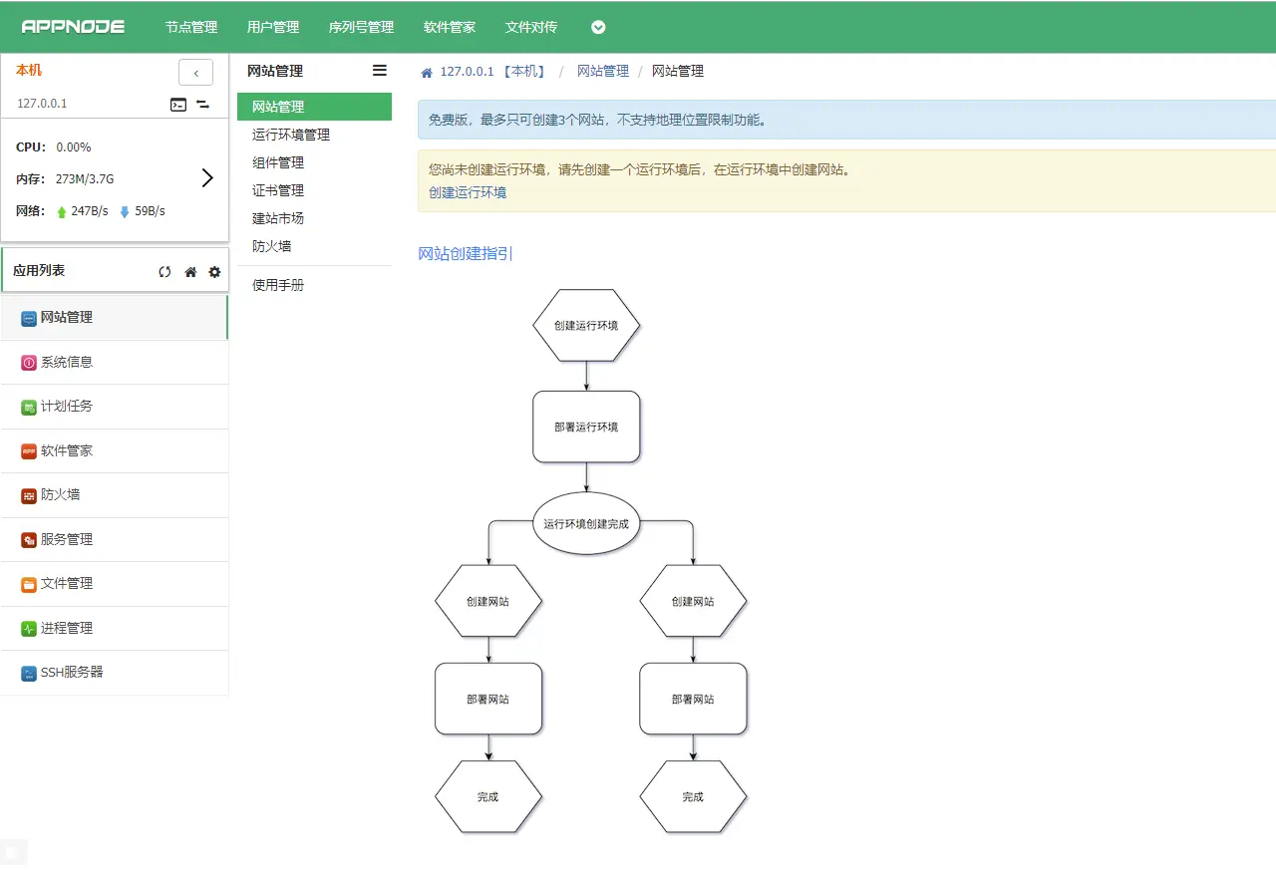Click the hamburger icon in 网站管理 panel header
The height and width of the screenshot is (870, 1276).
click(379, 70)
